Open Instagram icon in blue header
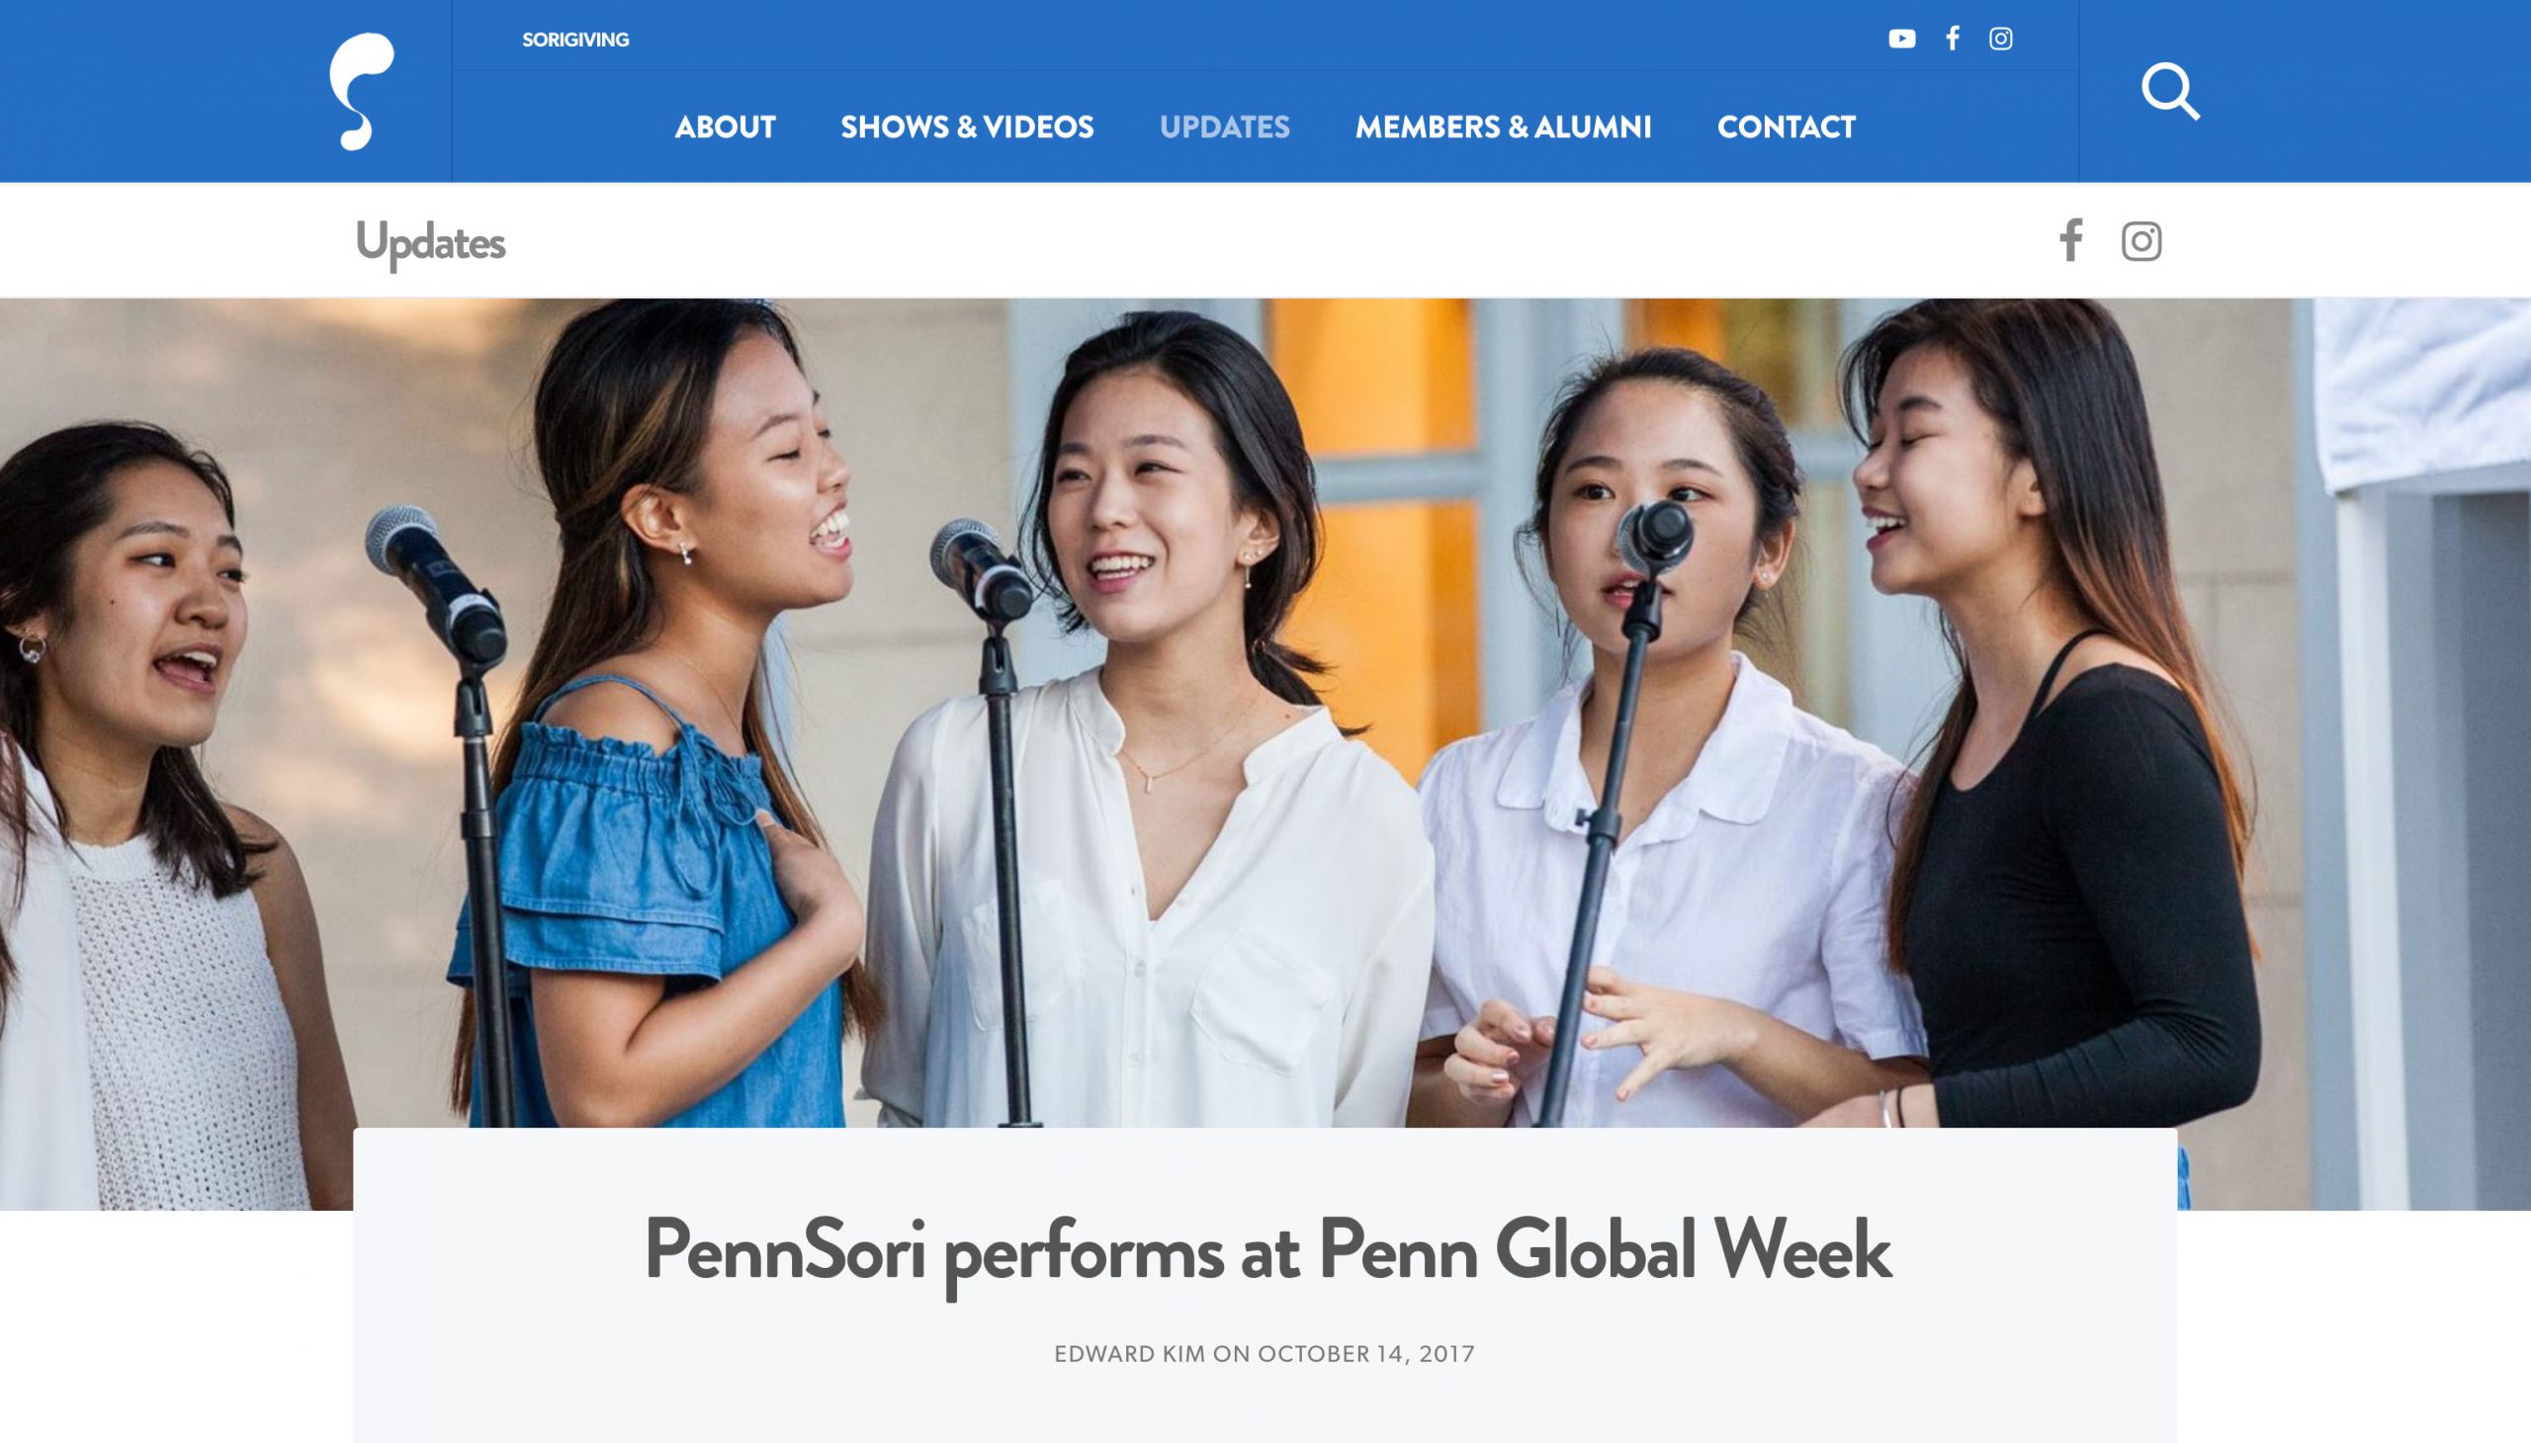 pos(2001,39)
